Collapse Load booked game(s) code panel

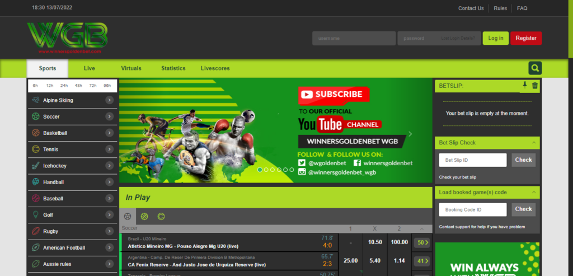pos(533,192)
